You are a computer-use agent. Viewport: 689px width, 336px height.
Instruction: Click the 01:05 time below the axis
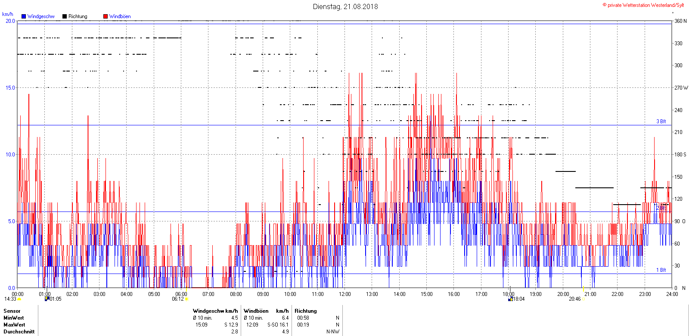[x=56, y=299]
